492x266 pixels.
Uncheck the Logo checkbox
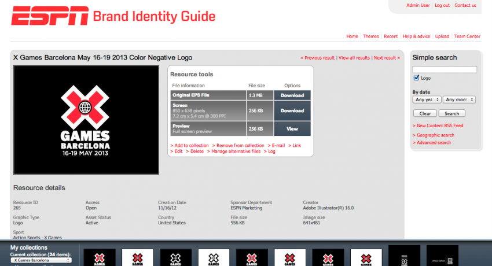tap(416, 77)
